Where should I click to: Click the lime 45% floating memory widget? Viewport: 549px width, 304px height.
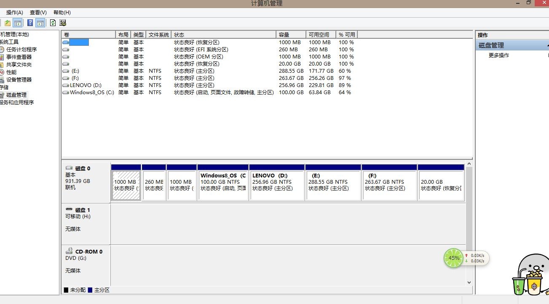[454, 258]
